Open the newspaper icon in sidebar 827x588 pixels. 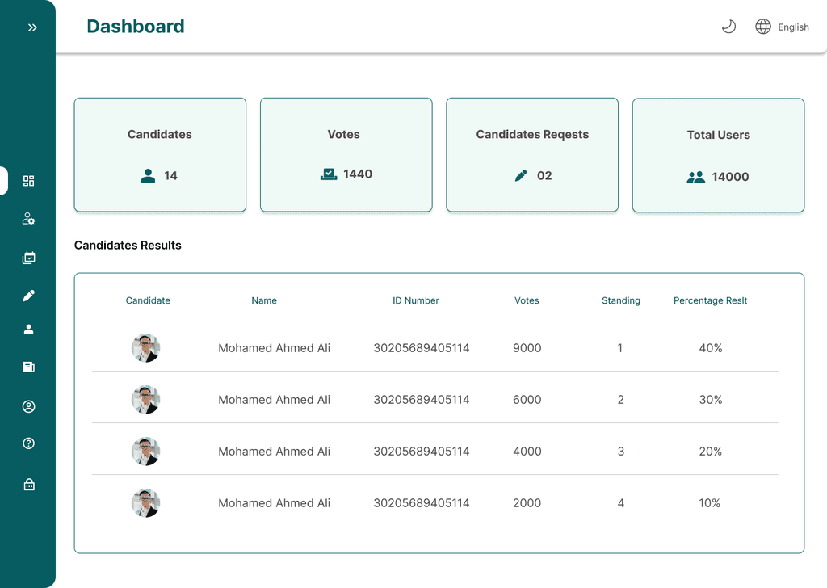[x=29, y=367]
